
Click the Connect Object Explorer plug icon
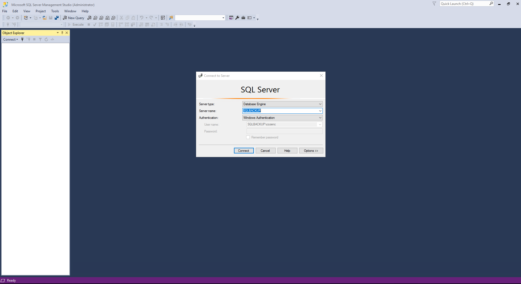(22, 39)
